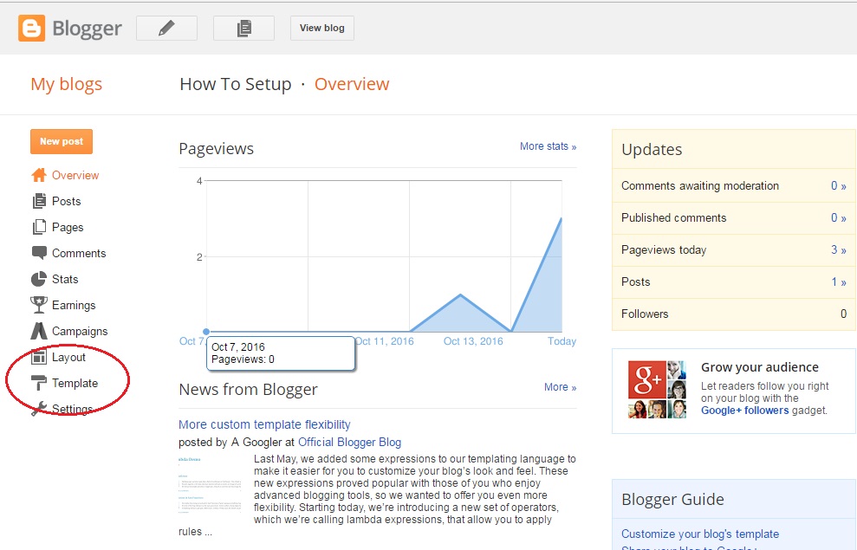Viewport: 857px width, 550px height.
Task: Select the Campaigns icon
Action: pos(40,331)
